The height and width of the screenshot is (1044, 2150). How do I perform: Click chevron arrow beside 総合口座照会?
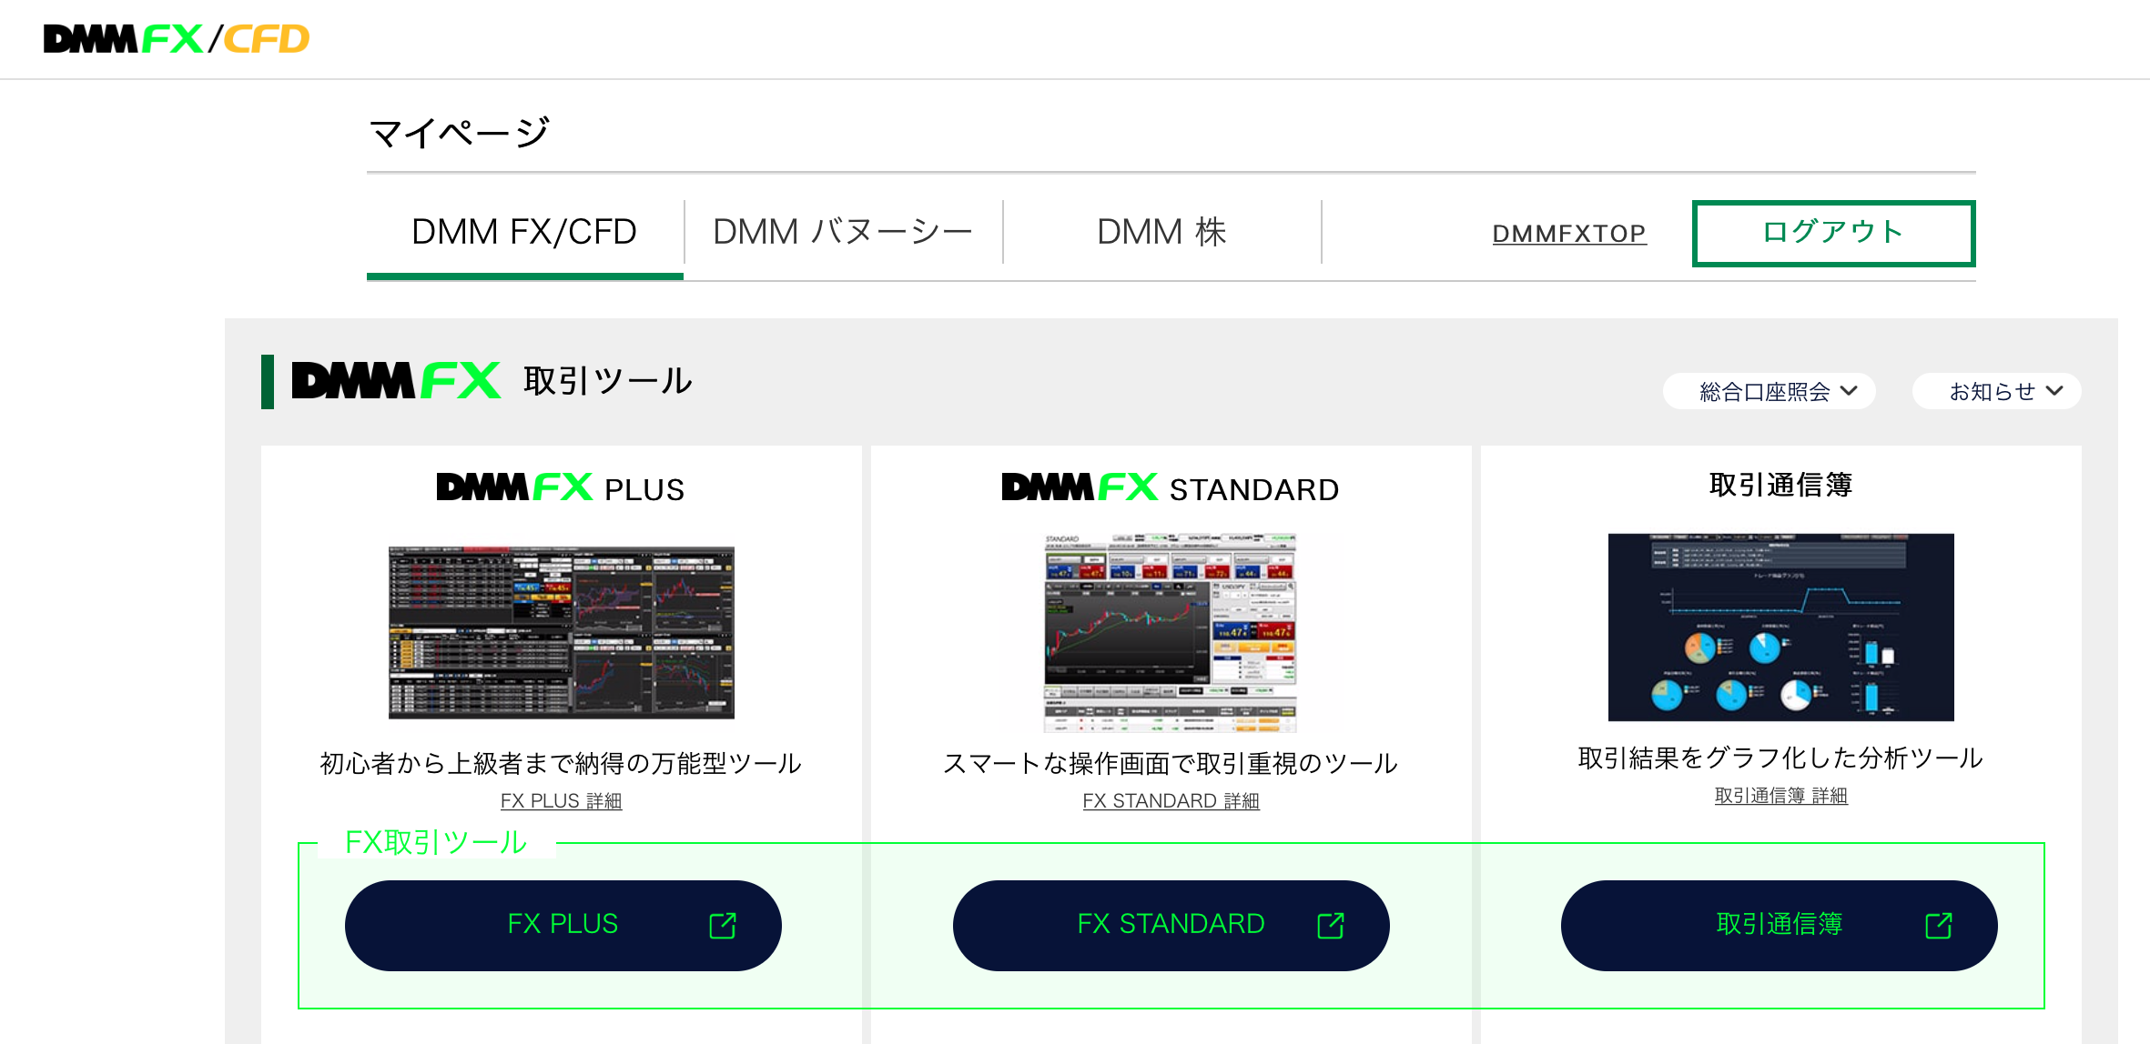(x=1849, y=391)
